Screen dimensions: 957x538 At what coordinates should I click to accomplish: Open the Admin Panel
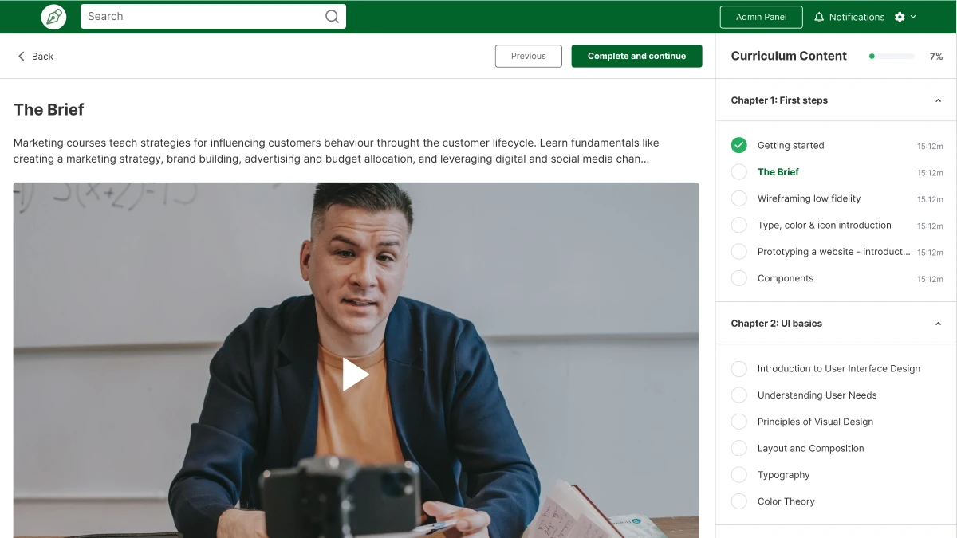(x=761, y=17)
